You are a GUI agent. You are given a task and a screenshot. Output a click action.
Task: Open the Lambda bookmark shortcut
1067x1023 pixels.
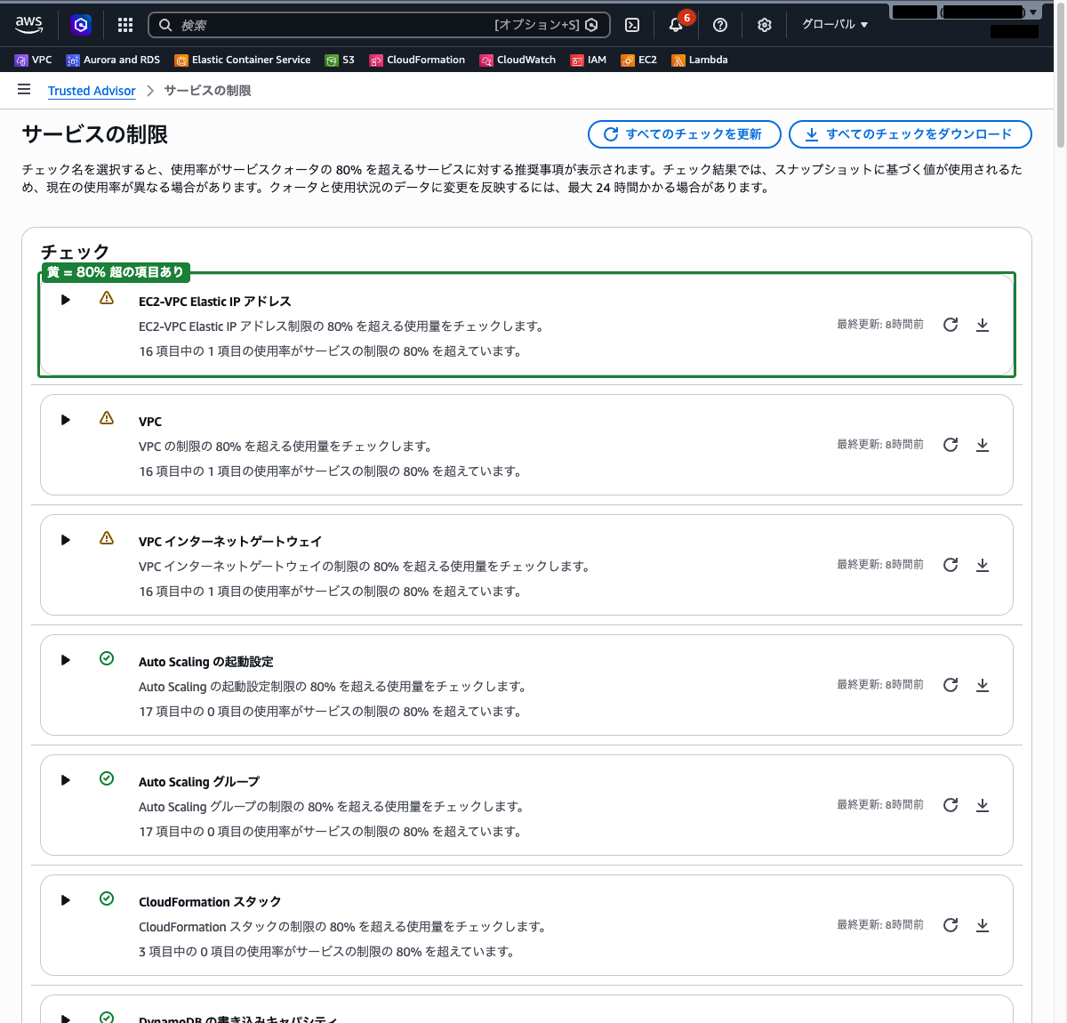(x=700, y=60)
